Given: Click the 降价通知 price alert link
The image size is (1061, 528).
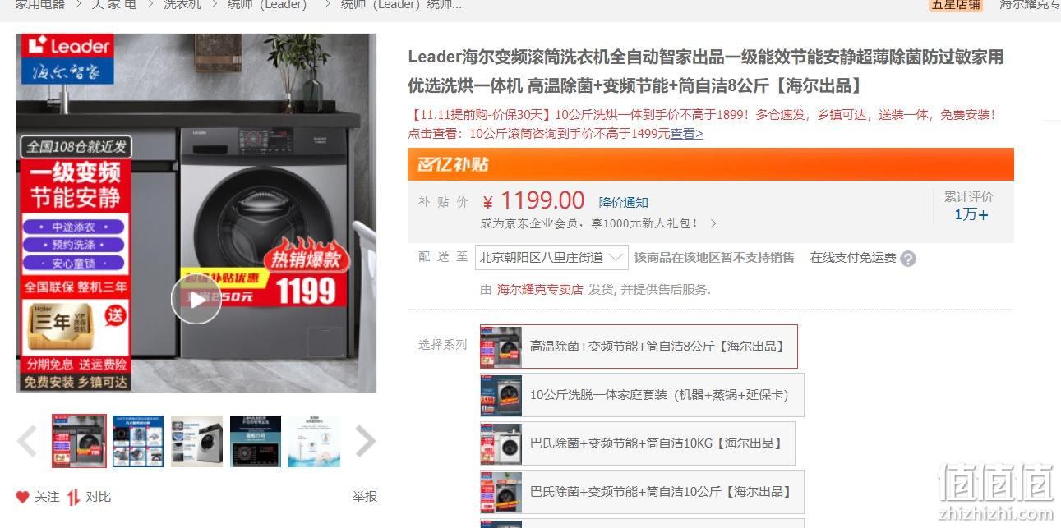Looking at the screenshot, I should [x=623, y=203].
